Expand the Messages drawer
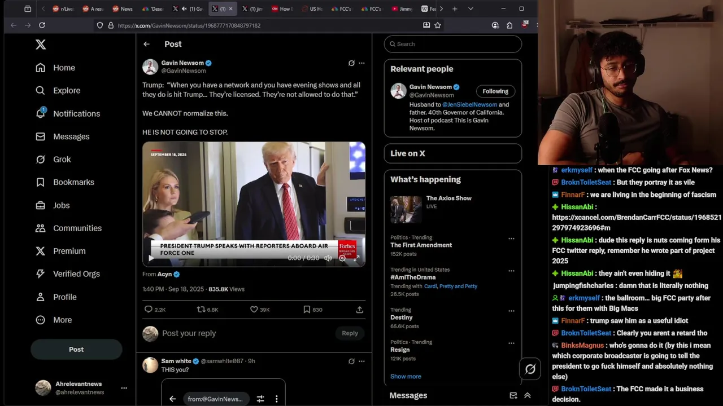 click(527, 396)
